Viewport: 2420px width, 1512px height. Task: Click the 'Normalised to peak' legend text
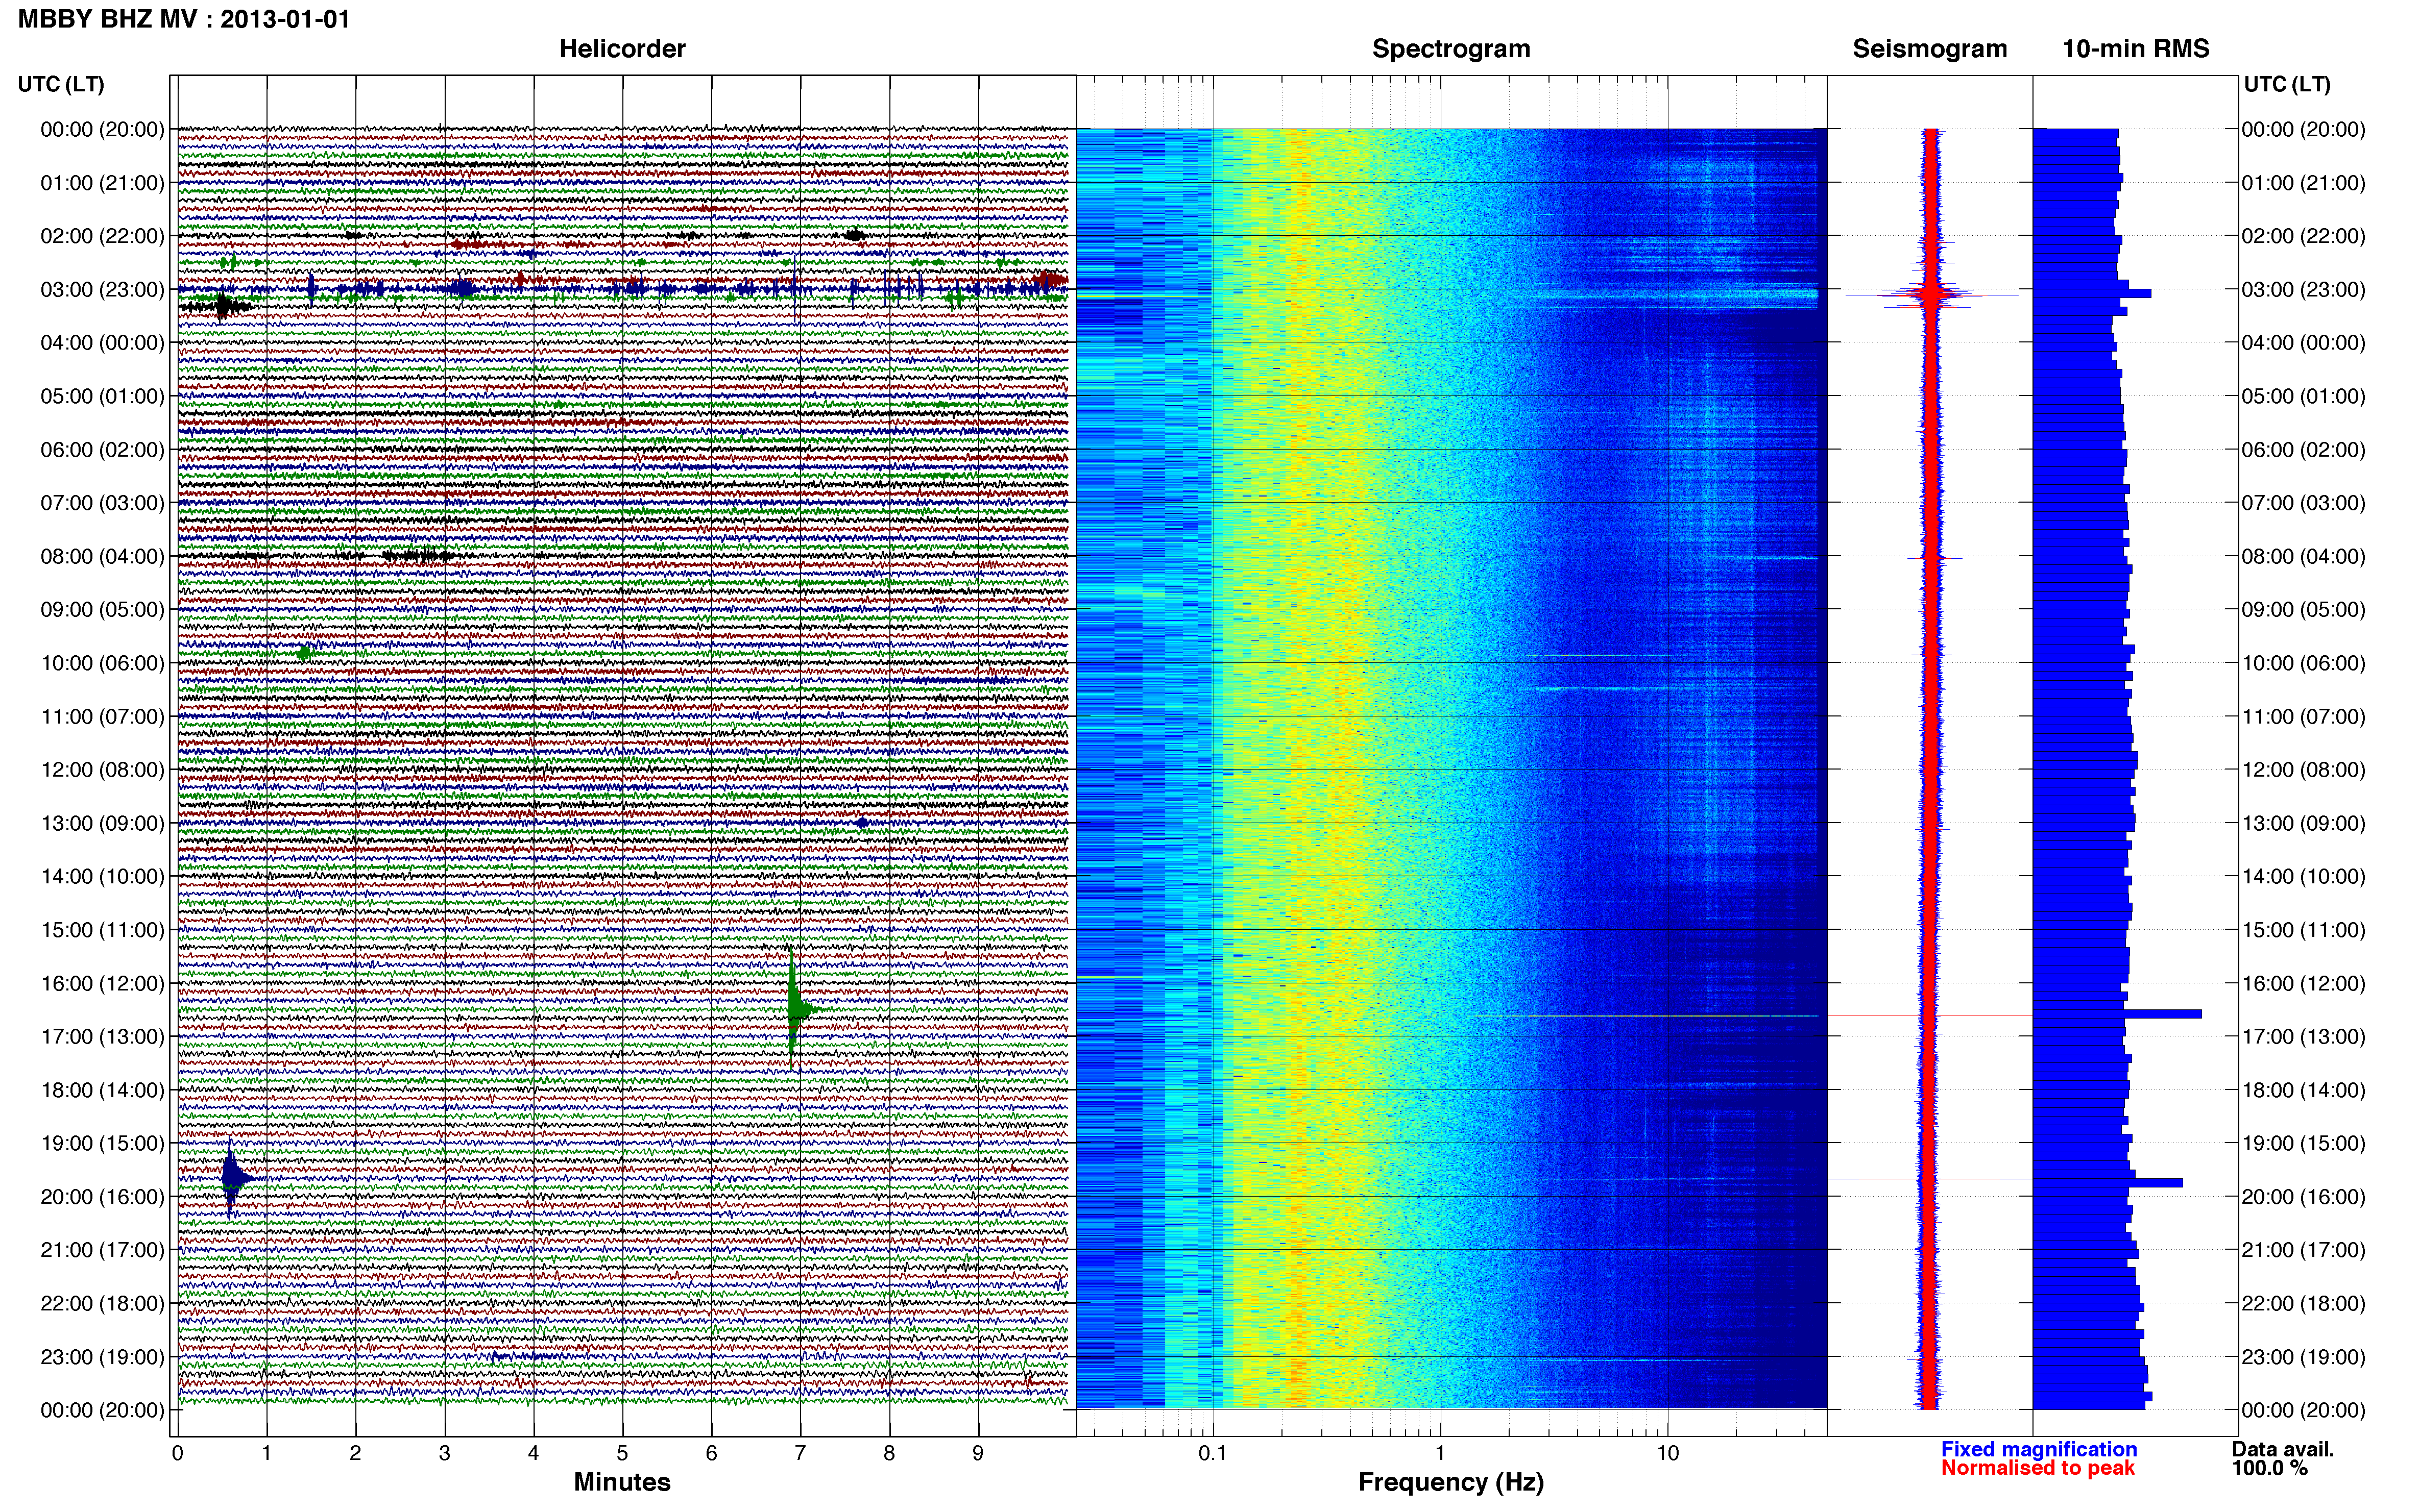pos(2038,1468)
